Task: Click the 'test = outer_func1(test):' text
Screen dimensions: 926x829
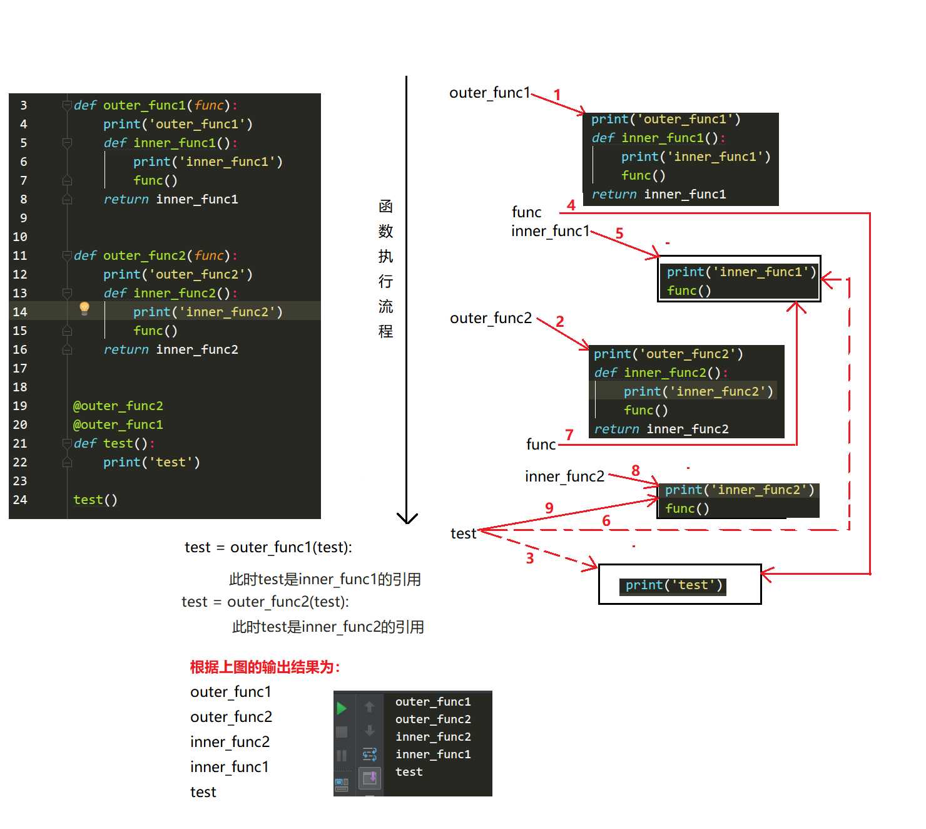Action: pos(268,548)
